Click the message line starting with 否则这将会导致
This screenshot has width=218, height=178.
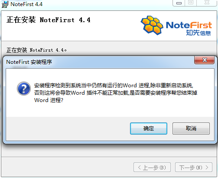(x=116, y=92)
